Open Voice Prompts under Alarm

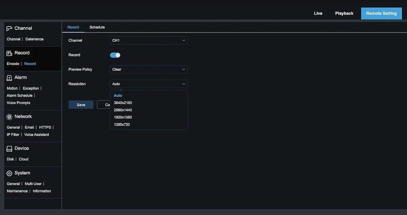tap(18, 103)
